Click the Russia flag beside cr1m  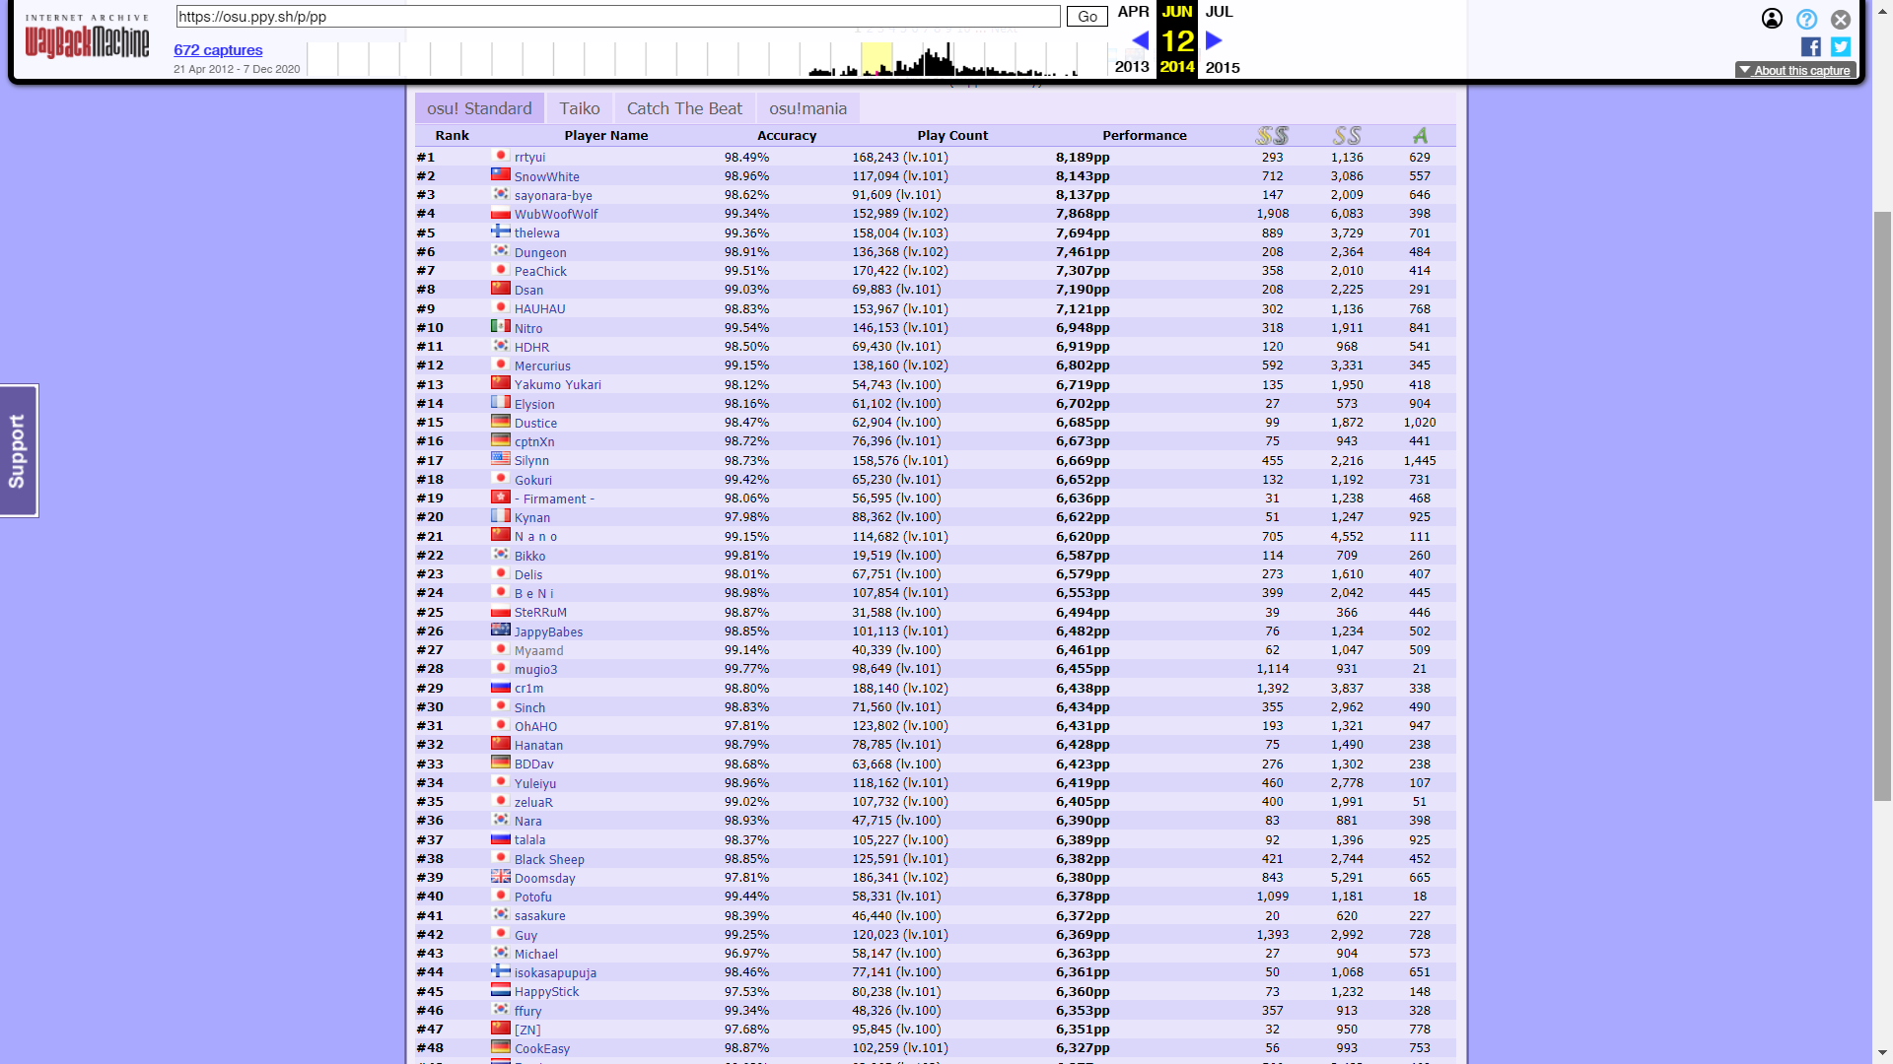coord(501,687)
